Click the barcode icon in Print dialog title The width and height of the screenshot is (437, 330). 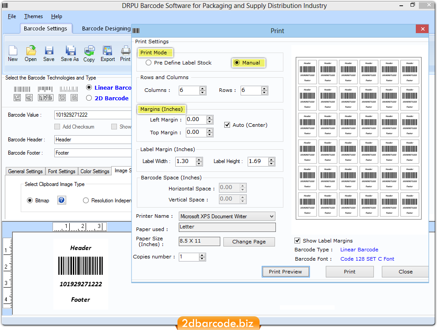[x=136, y=30]
